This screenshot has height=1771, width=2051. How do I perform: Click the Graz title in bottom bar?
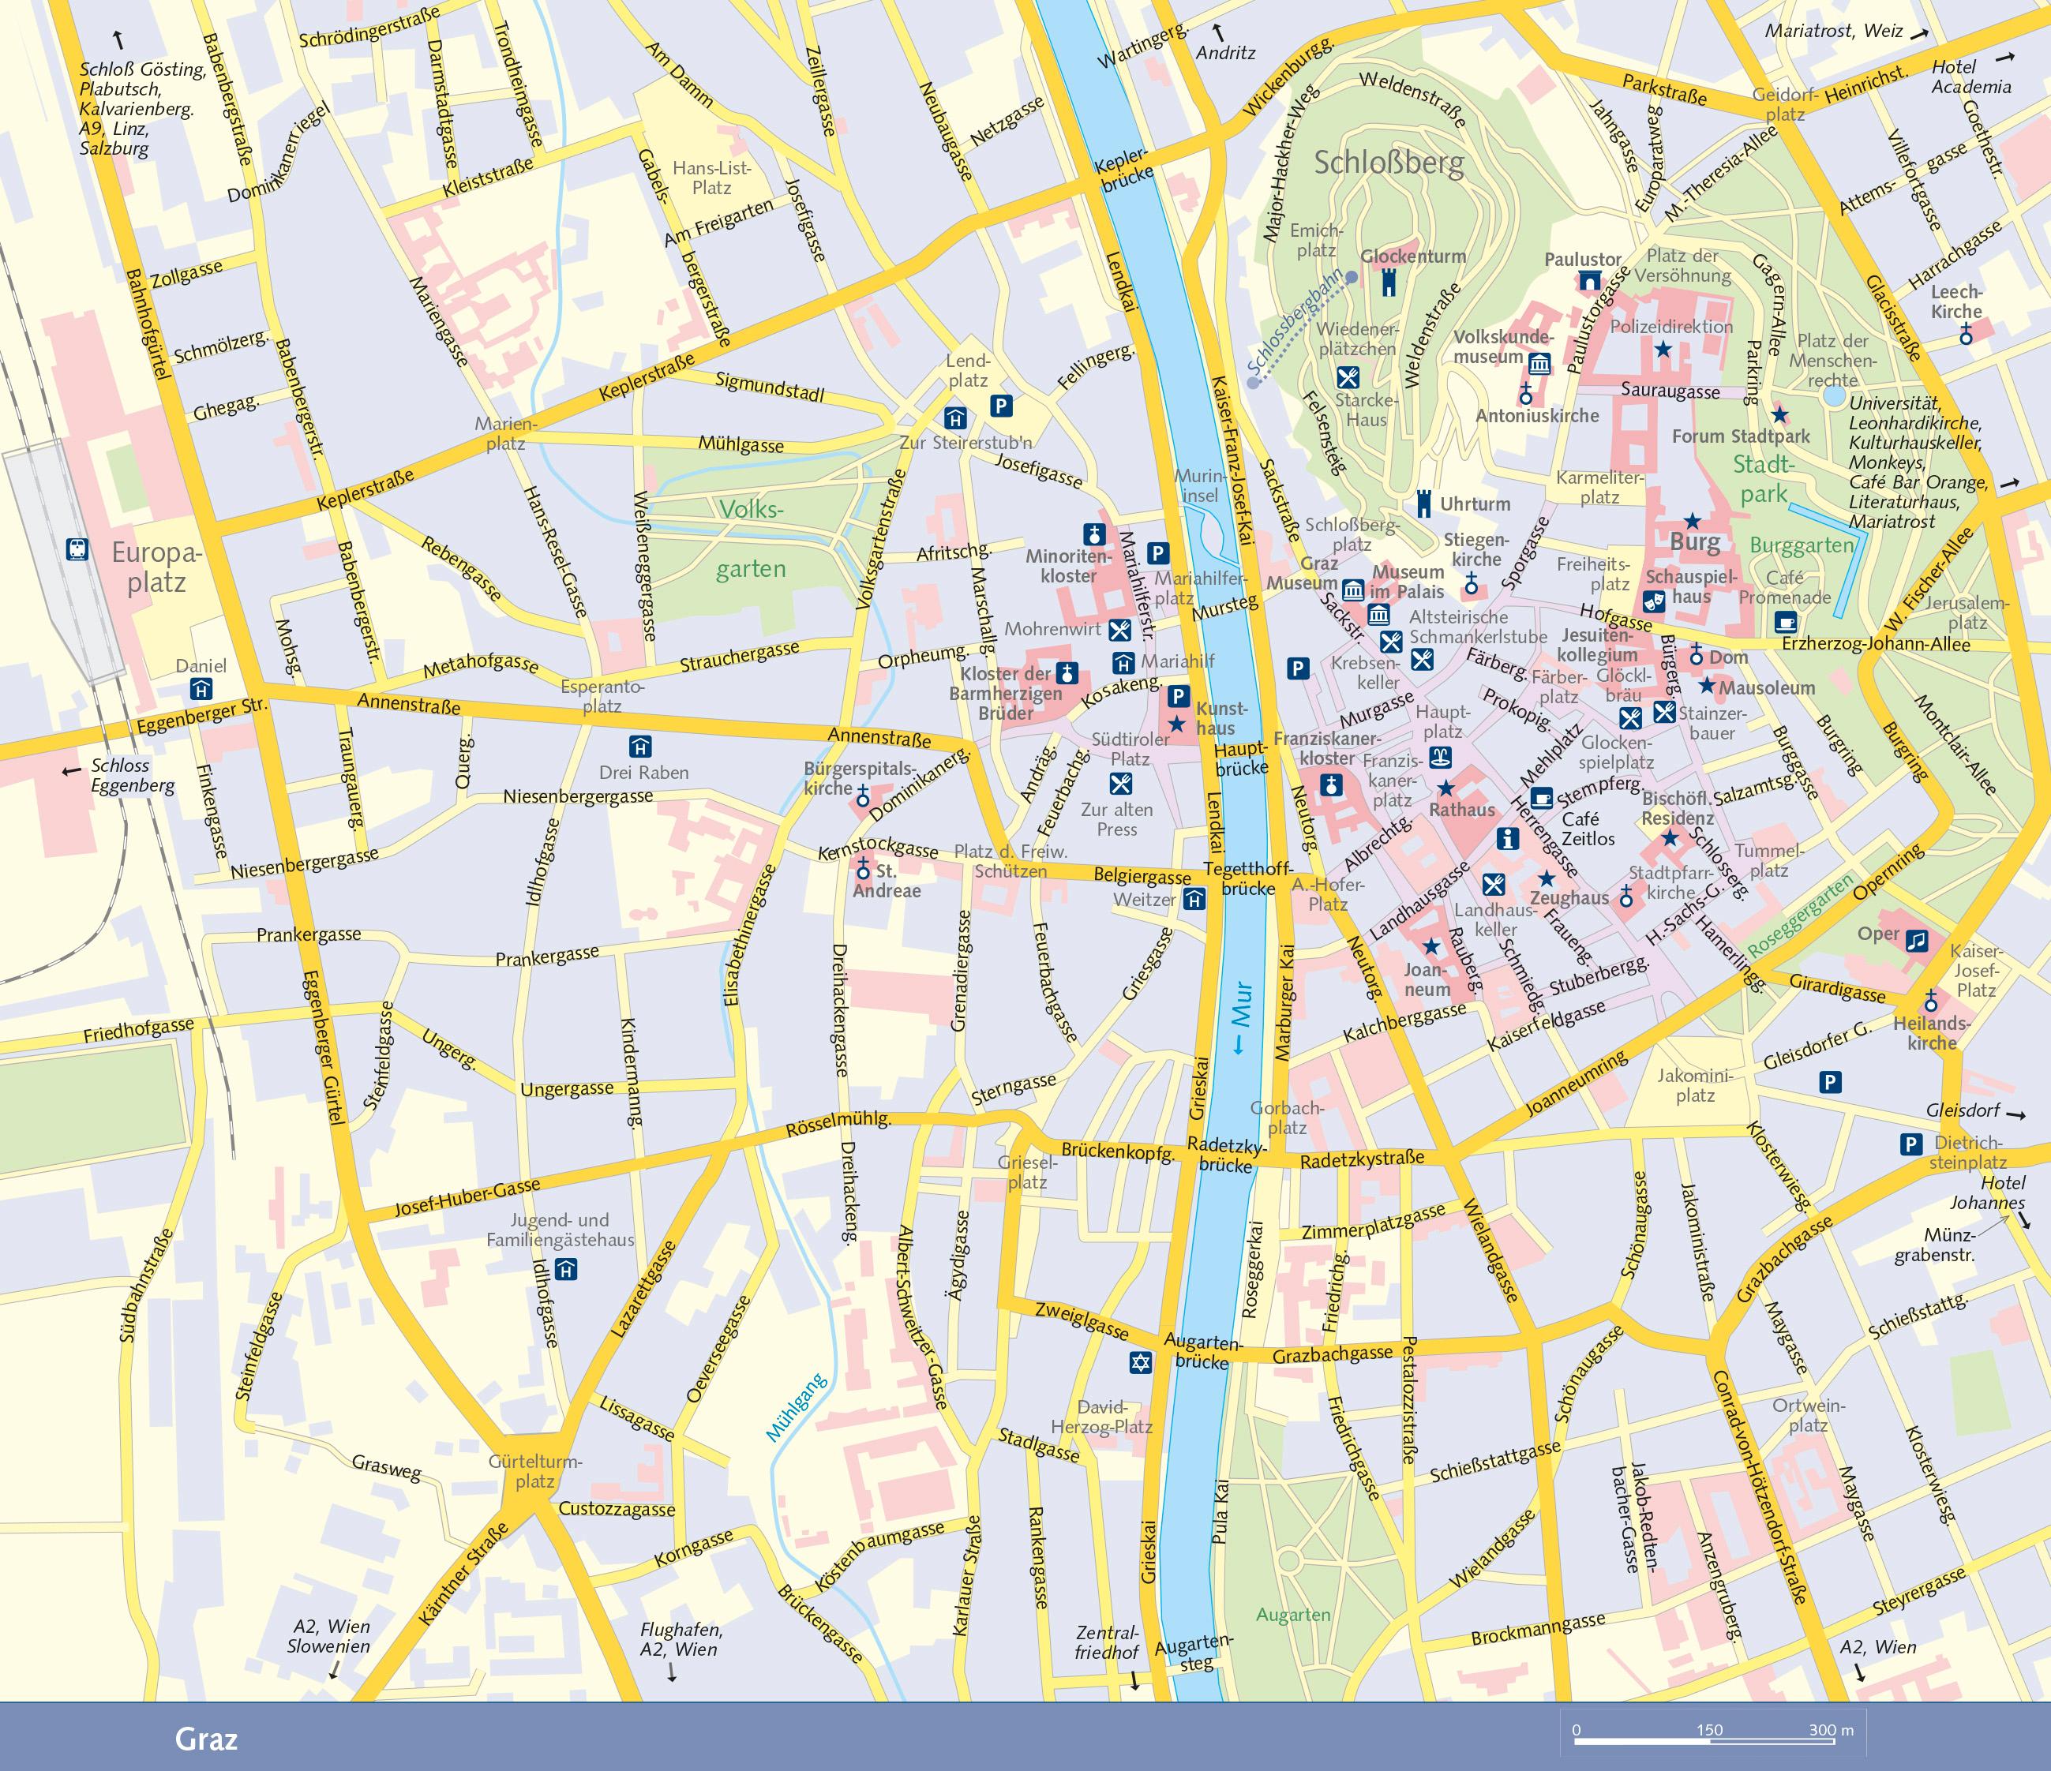pos(206,1739)
